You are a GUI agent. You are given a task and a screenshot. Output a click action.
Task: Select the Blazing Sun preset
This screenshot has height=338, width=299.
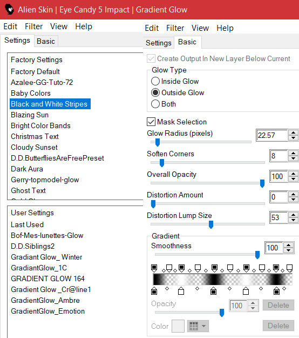pos(30,115)
